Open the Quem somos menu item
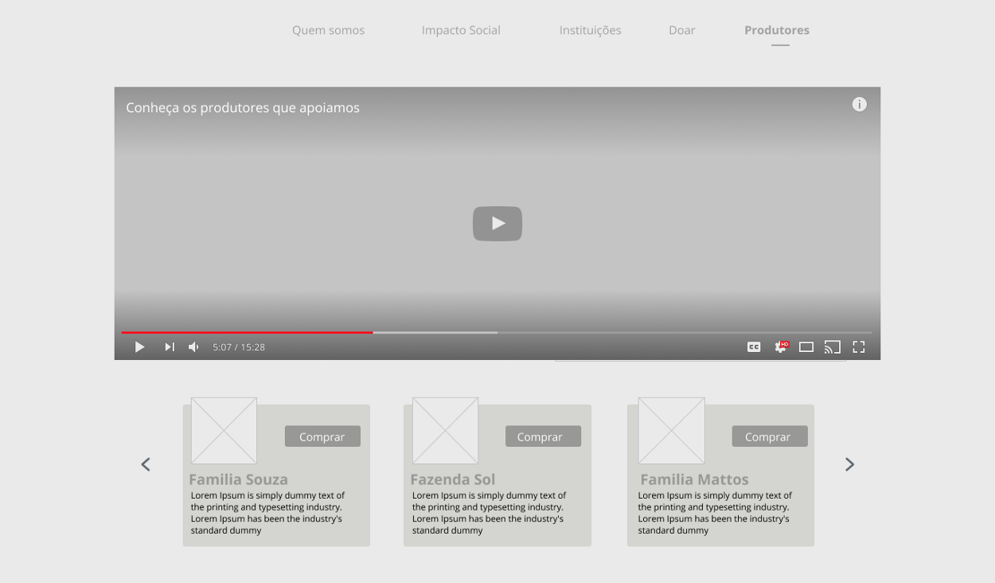The height and width of the screenshot is (583, 995). (x=328, y=30)
